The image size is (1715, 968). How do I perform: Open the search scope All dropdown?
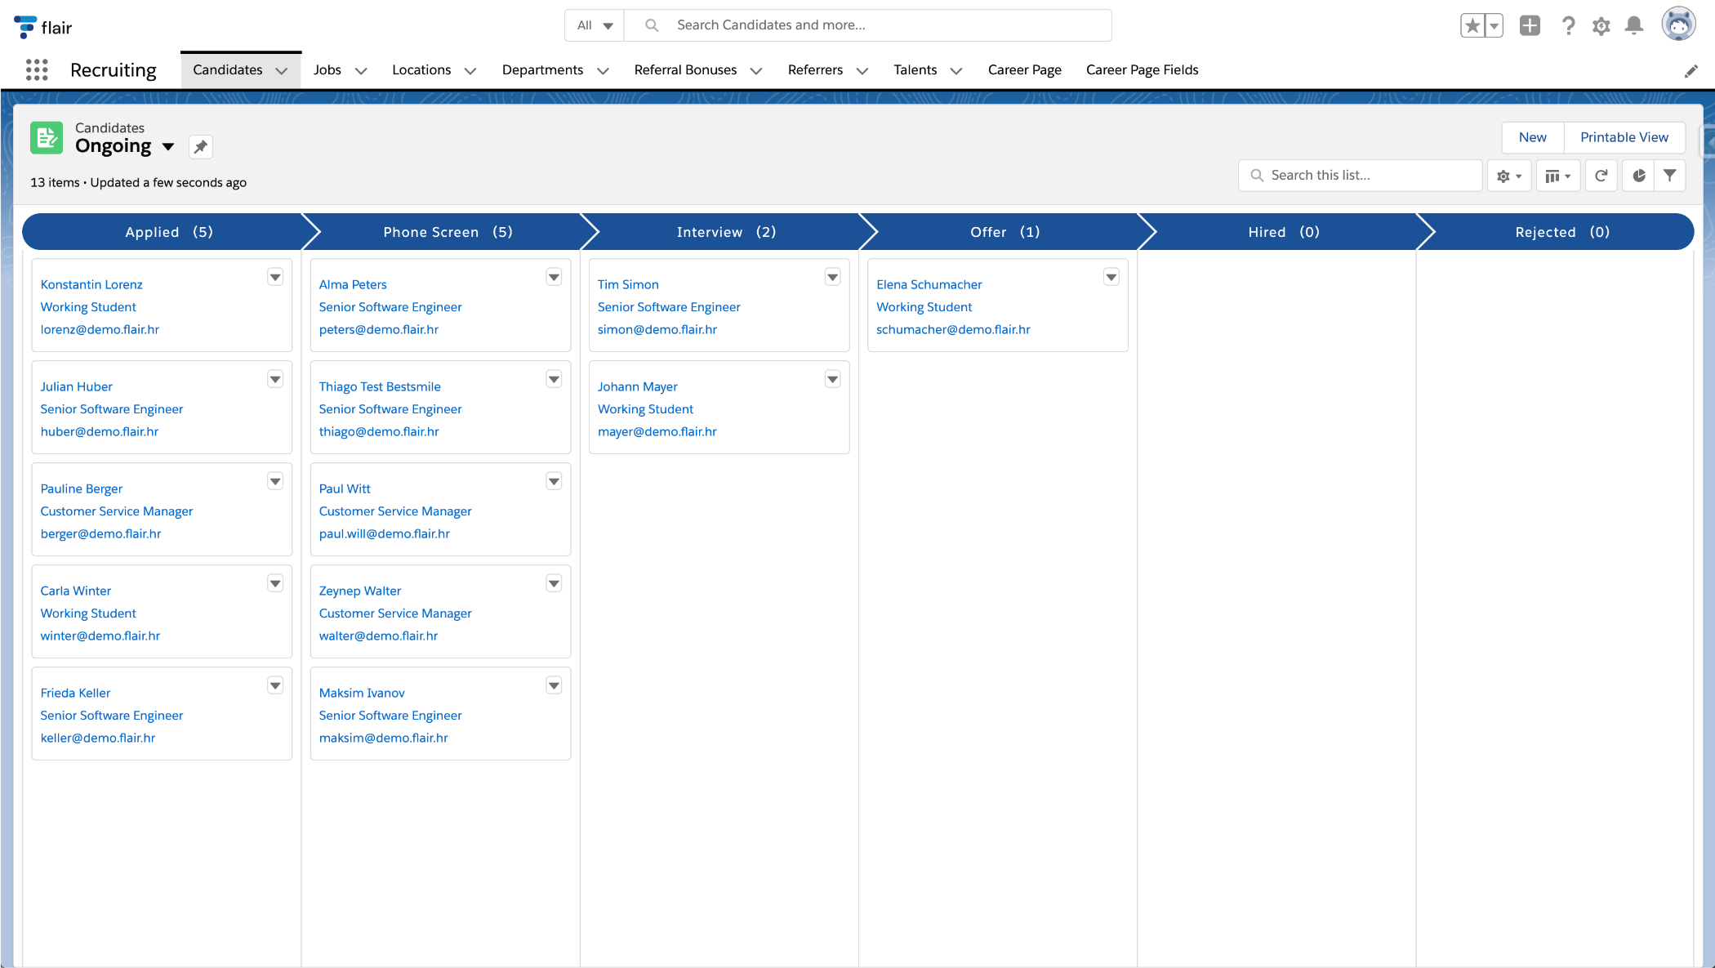[594, 25]
